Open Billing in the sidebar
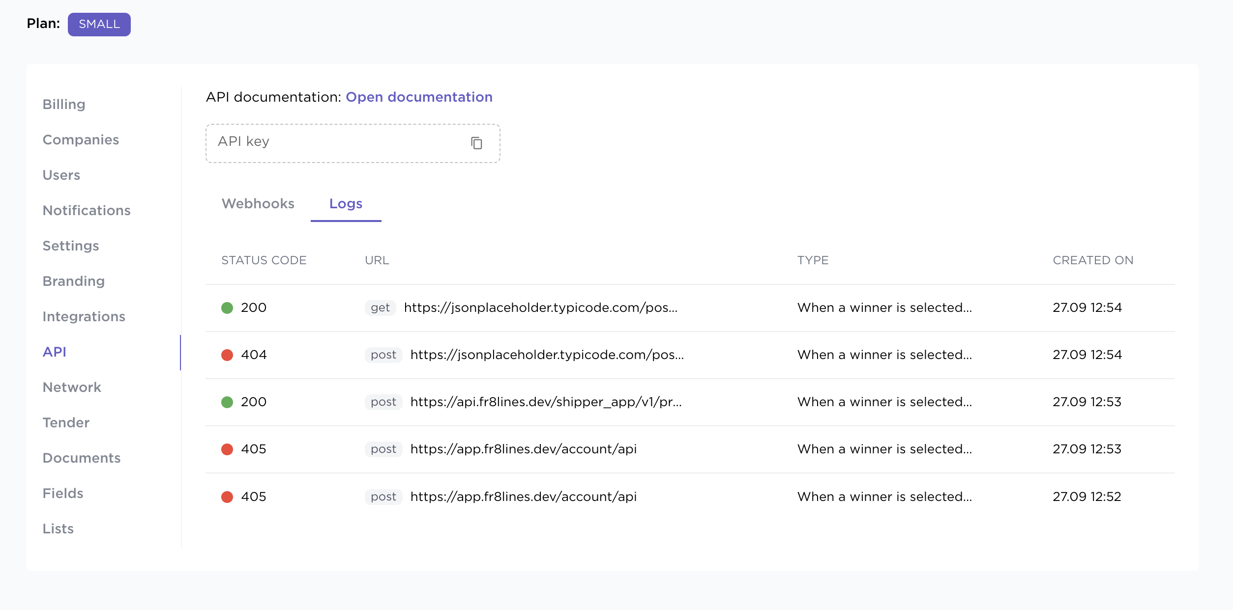 [x=64, y=104]
